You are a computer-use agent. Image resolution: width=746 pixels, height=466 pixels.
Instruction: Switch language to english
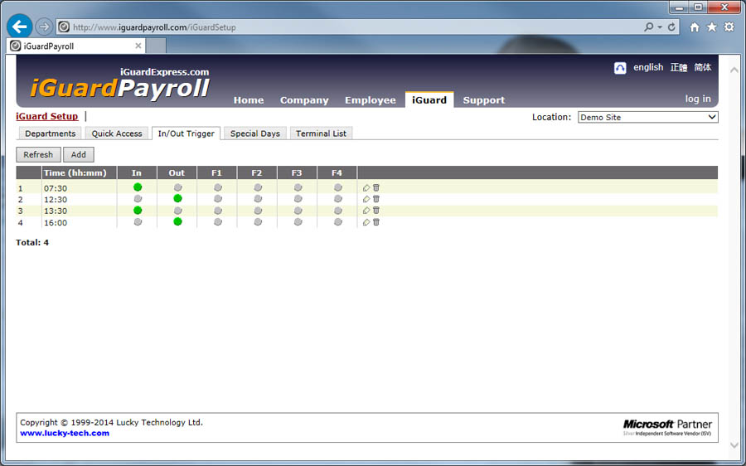[648, 67]
